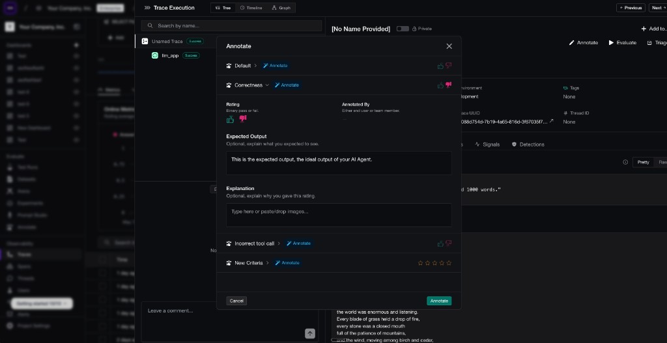The width and height of the screenshot is (667, 343).
Task: Click the Success badge beside Unnamed Trace
Action: point(195,41)
